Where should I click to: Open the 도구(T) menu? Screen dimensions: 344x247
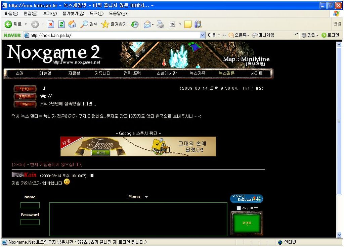click(x=96, y=13)
